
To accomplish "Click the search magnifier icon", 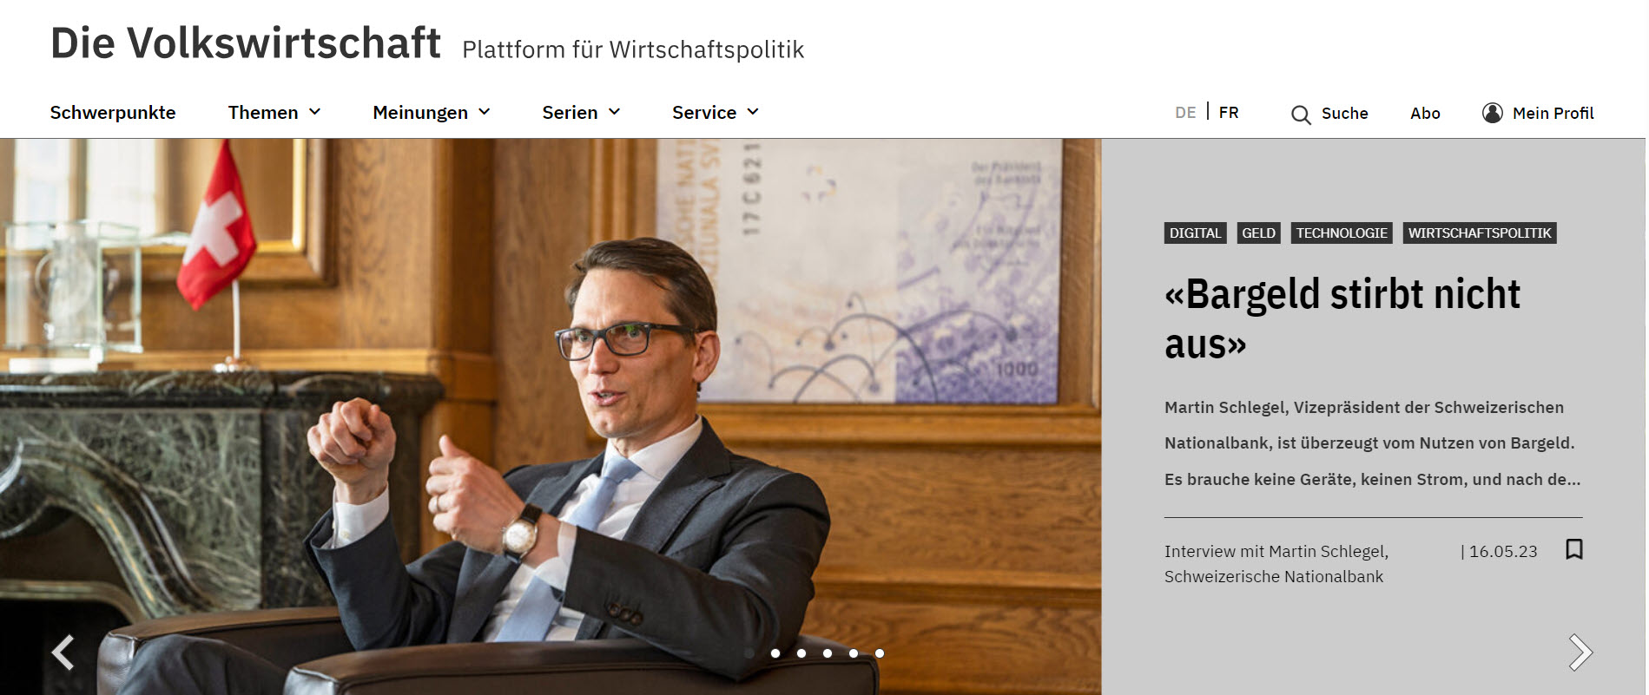I will point(1300,115).
